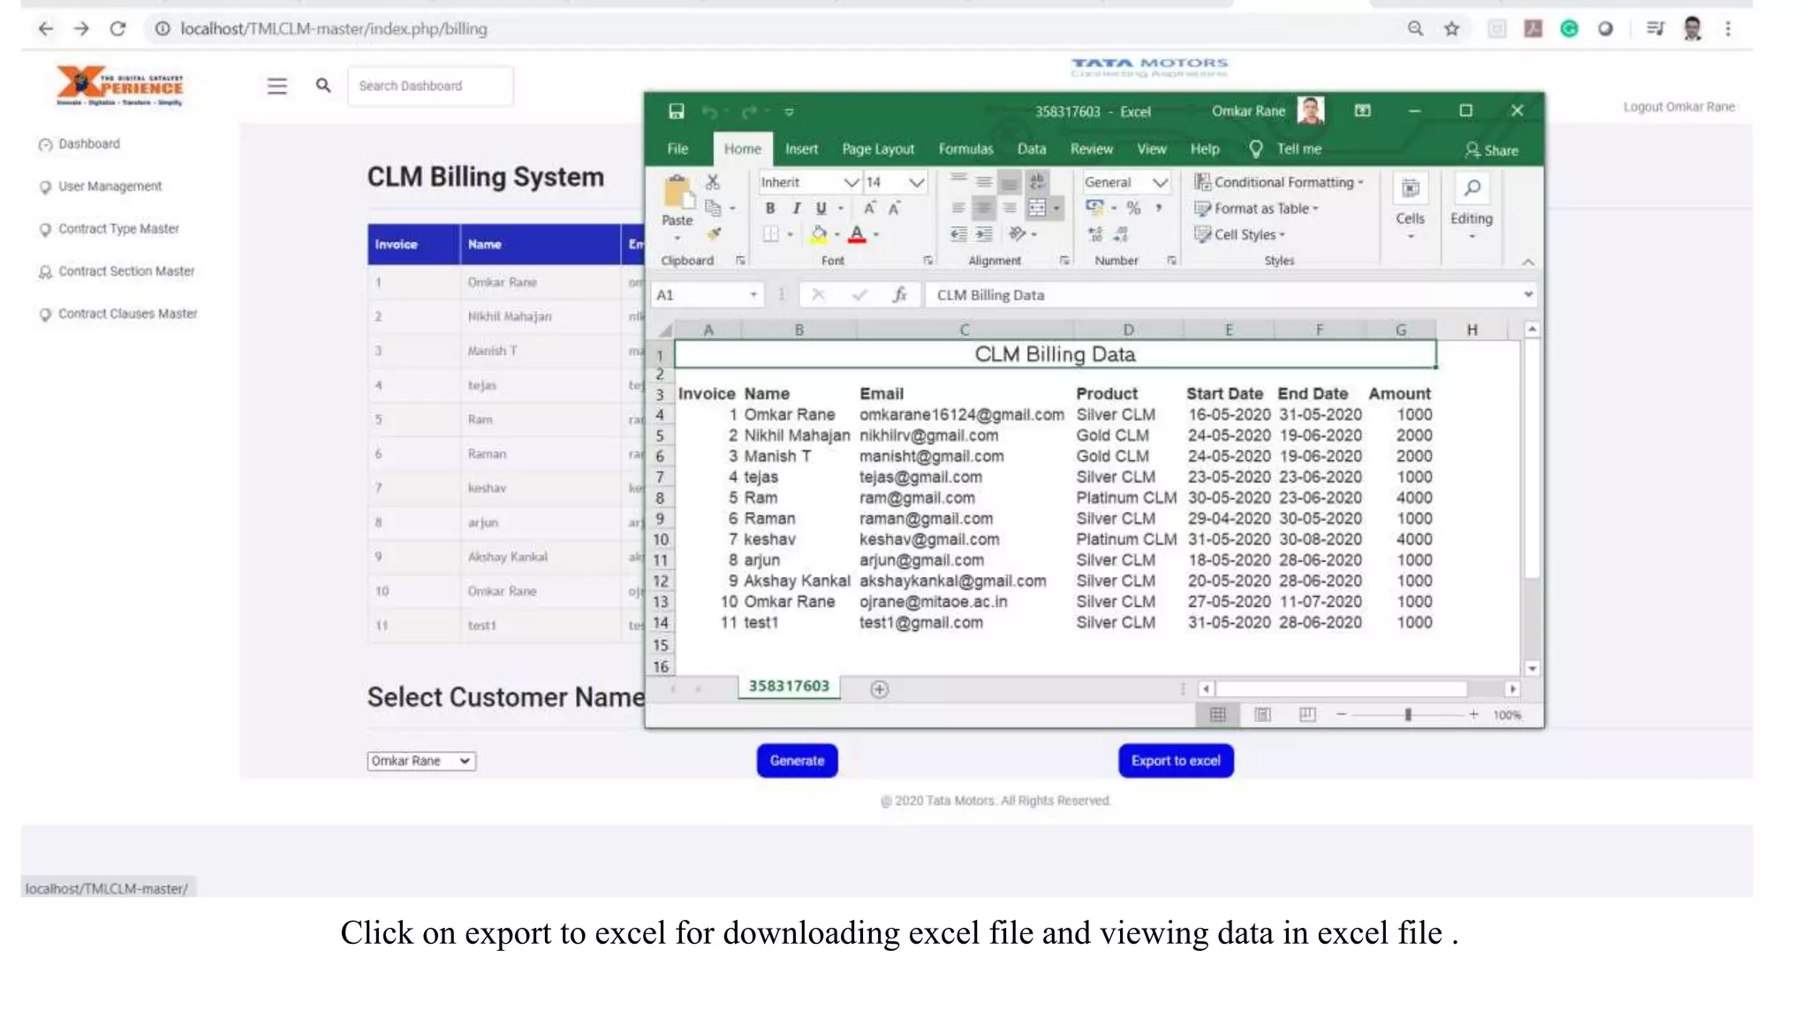Click the Logout Omkar Rane link
This screenshot has height=1018, width=1809.
[1678, 107]
